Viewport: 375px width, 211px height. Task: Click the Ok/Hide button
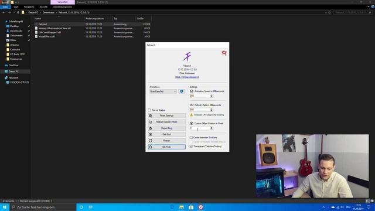click(x=166, y=147)
